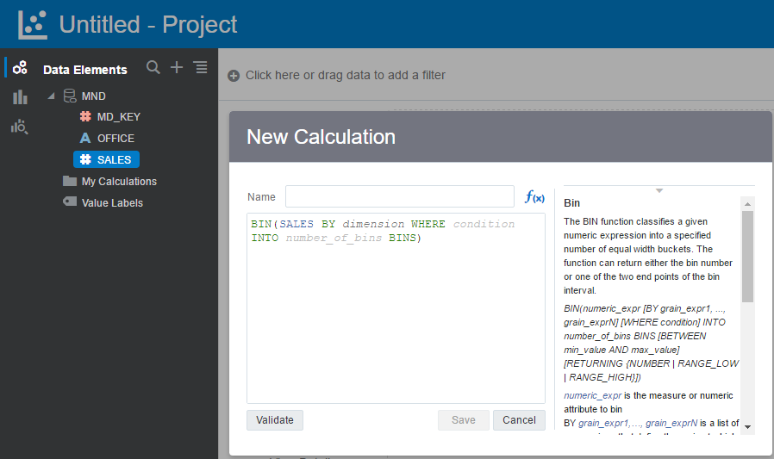Cancel the New Calculation dialog
This screenshot has width=774, height=459.
click(519, 420)
